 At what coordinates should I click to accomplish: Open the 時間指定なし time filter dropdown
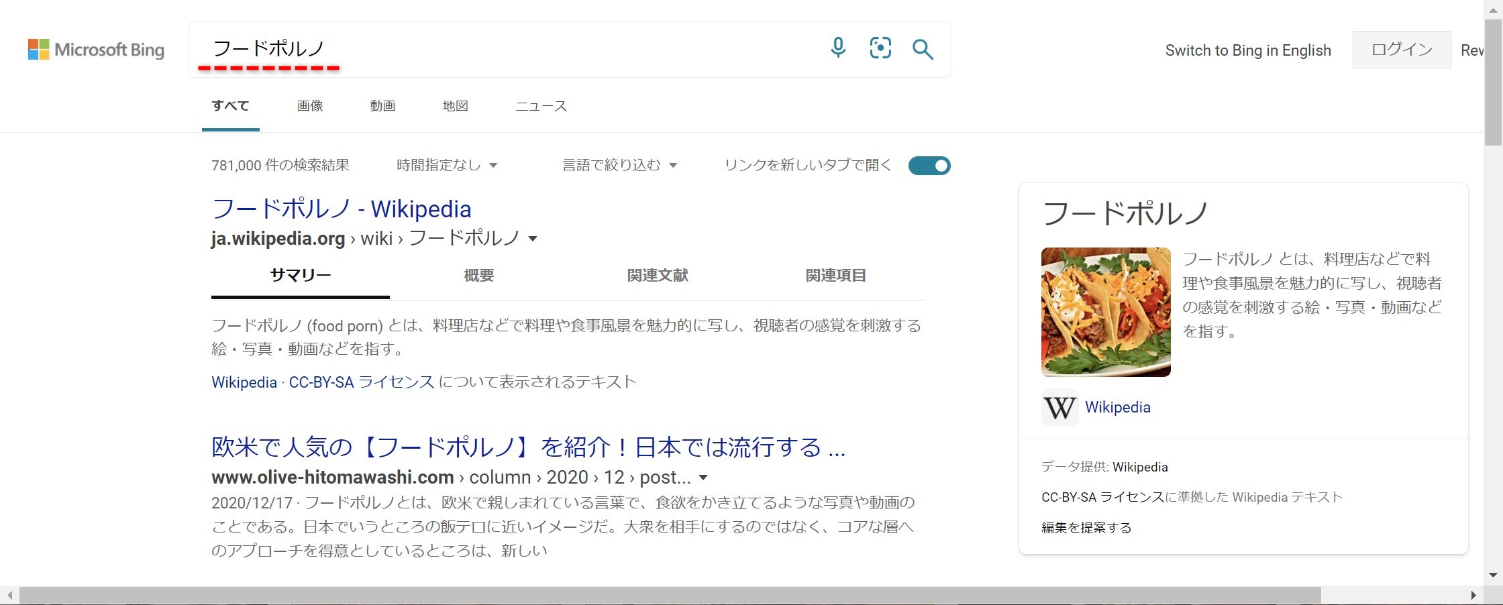(447, 165)
